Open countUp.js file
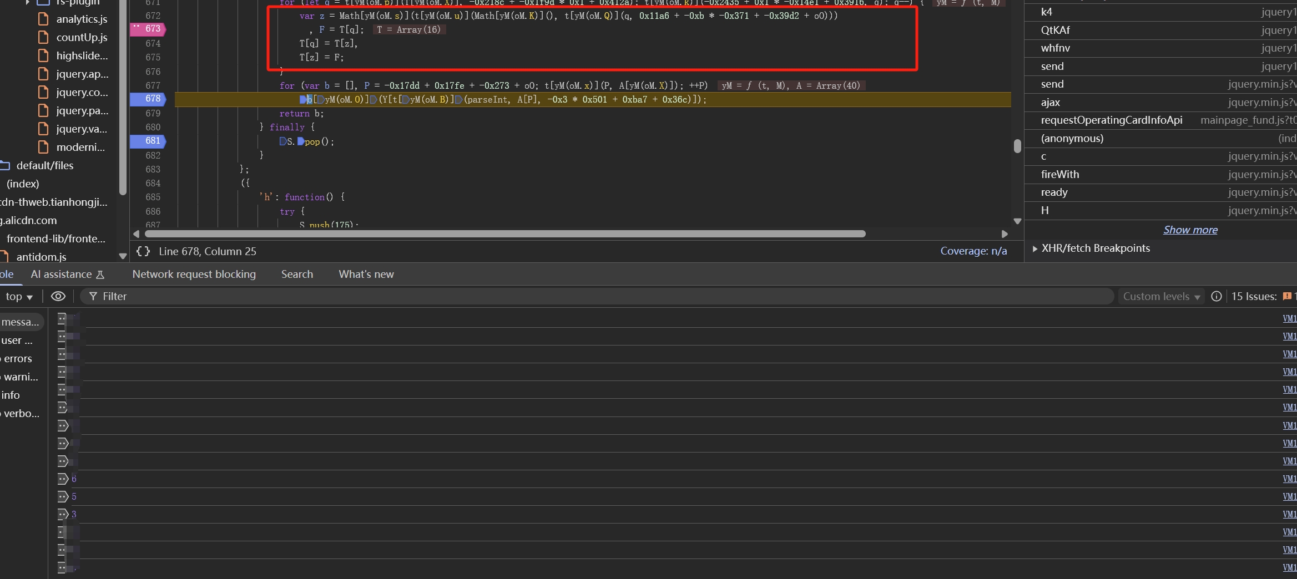This screenshot has height=579, width=1297. point(82,37)
